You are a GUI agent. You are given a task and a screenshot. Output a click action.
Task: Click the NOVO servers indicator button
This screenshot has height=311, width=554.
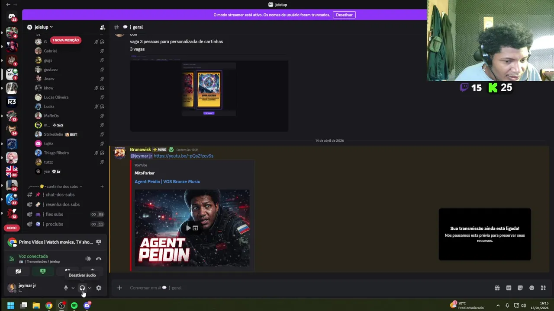click(12, 228)
